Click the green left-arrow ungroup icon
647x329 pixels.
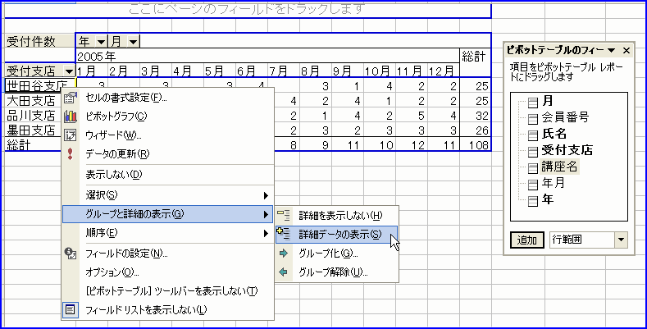pyautogui.click(x=284, y=272)
